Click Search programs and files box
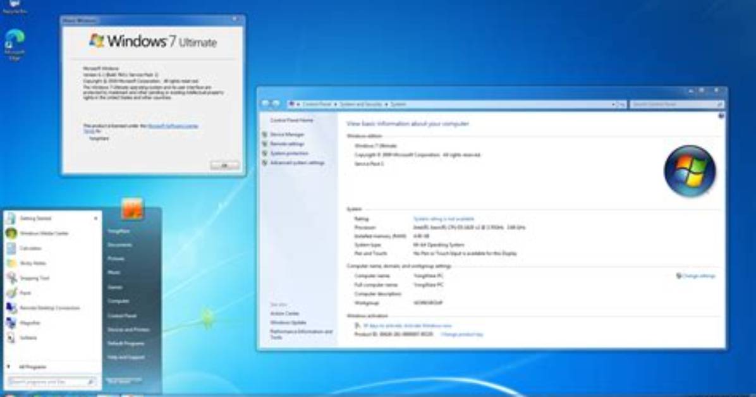756x397 pixels. [52, 382]
